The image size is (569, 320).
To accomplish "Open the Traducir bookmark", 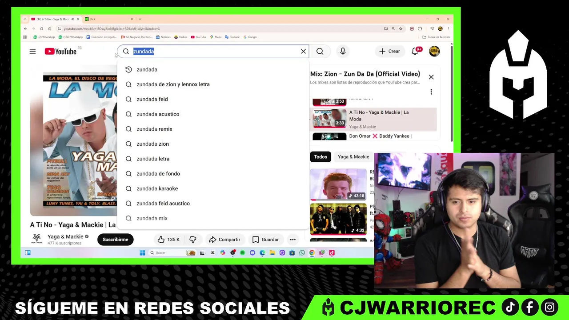I will [x=232, y=37].
